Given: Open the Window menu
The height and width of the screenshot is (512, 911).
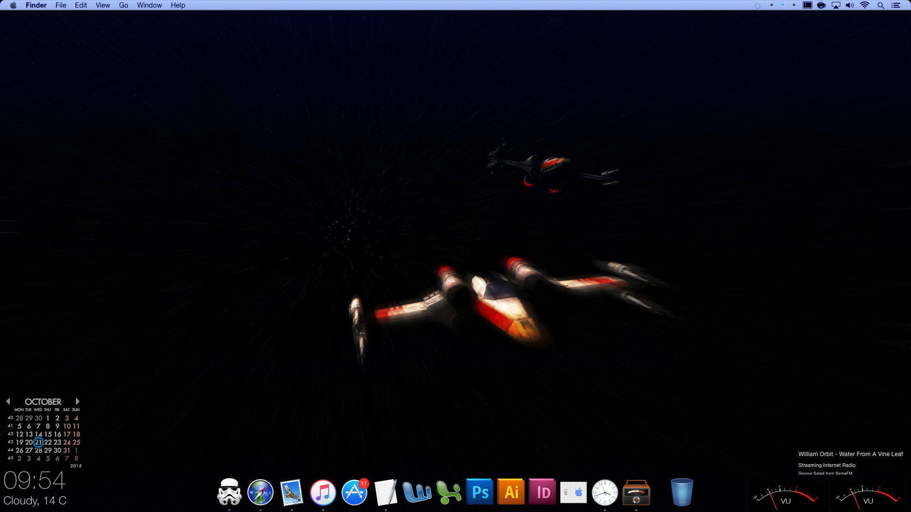Looking at the screenshot, I should (149, 5).
